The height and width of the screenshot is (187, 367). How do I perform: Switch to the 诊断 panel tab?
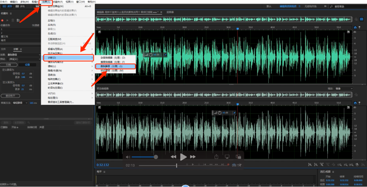[16, 49]
